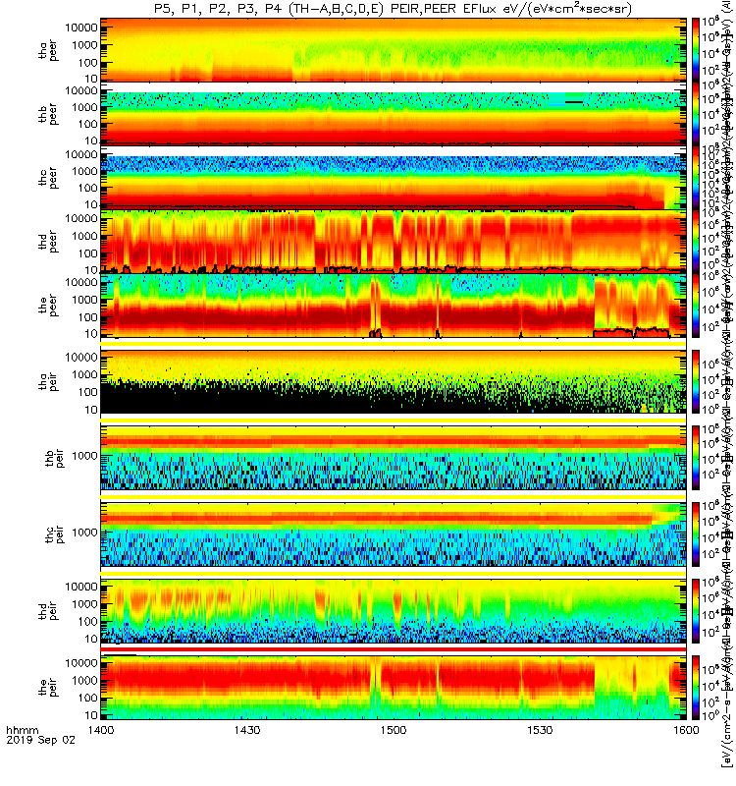Viewport: 736px width, 786px height.
Task: Click inside the thb peer electron spectrogram
Action: click(394, 113)
